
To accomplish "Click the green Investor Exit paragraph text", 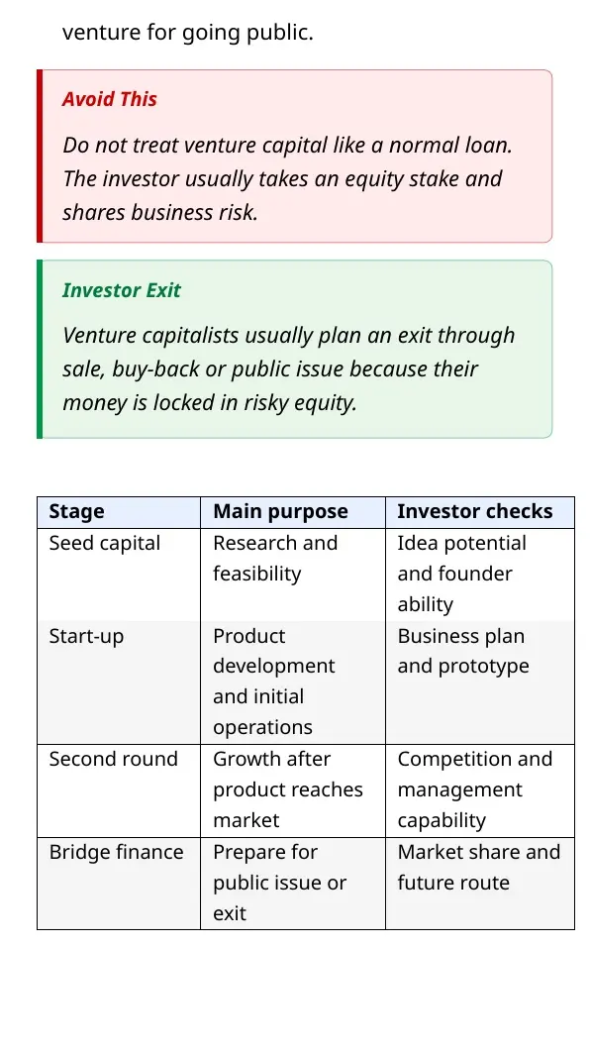I will (289, 368).
